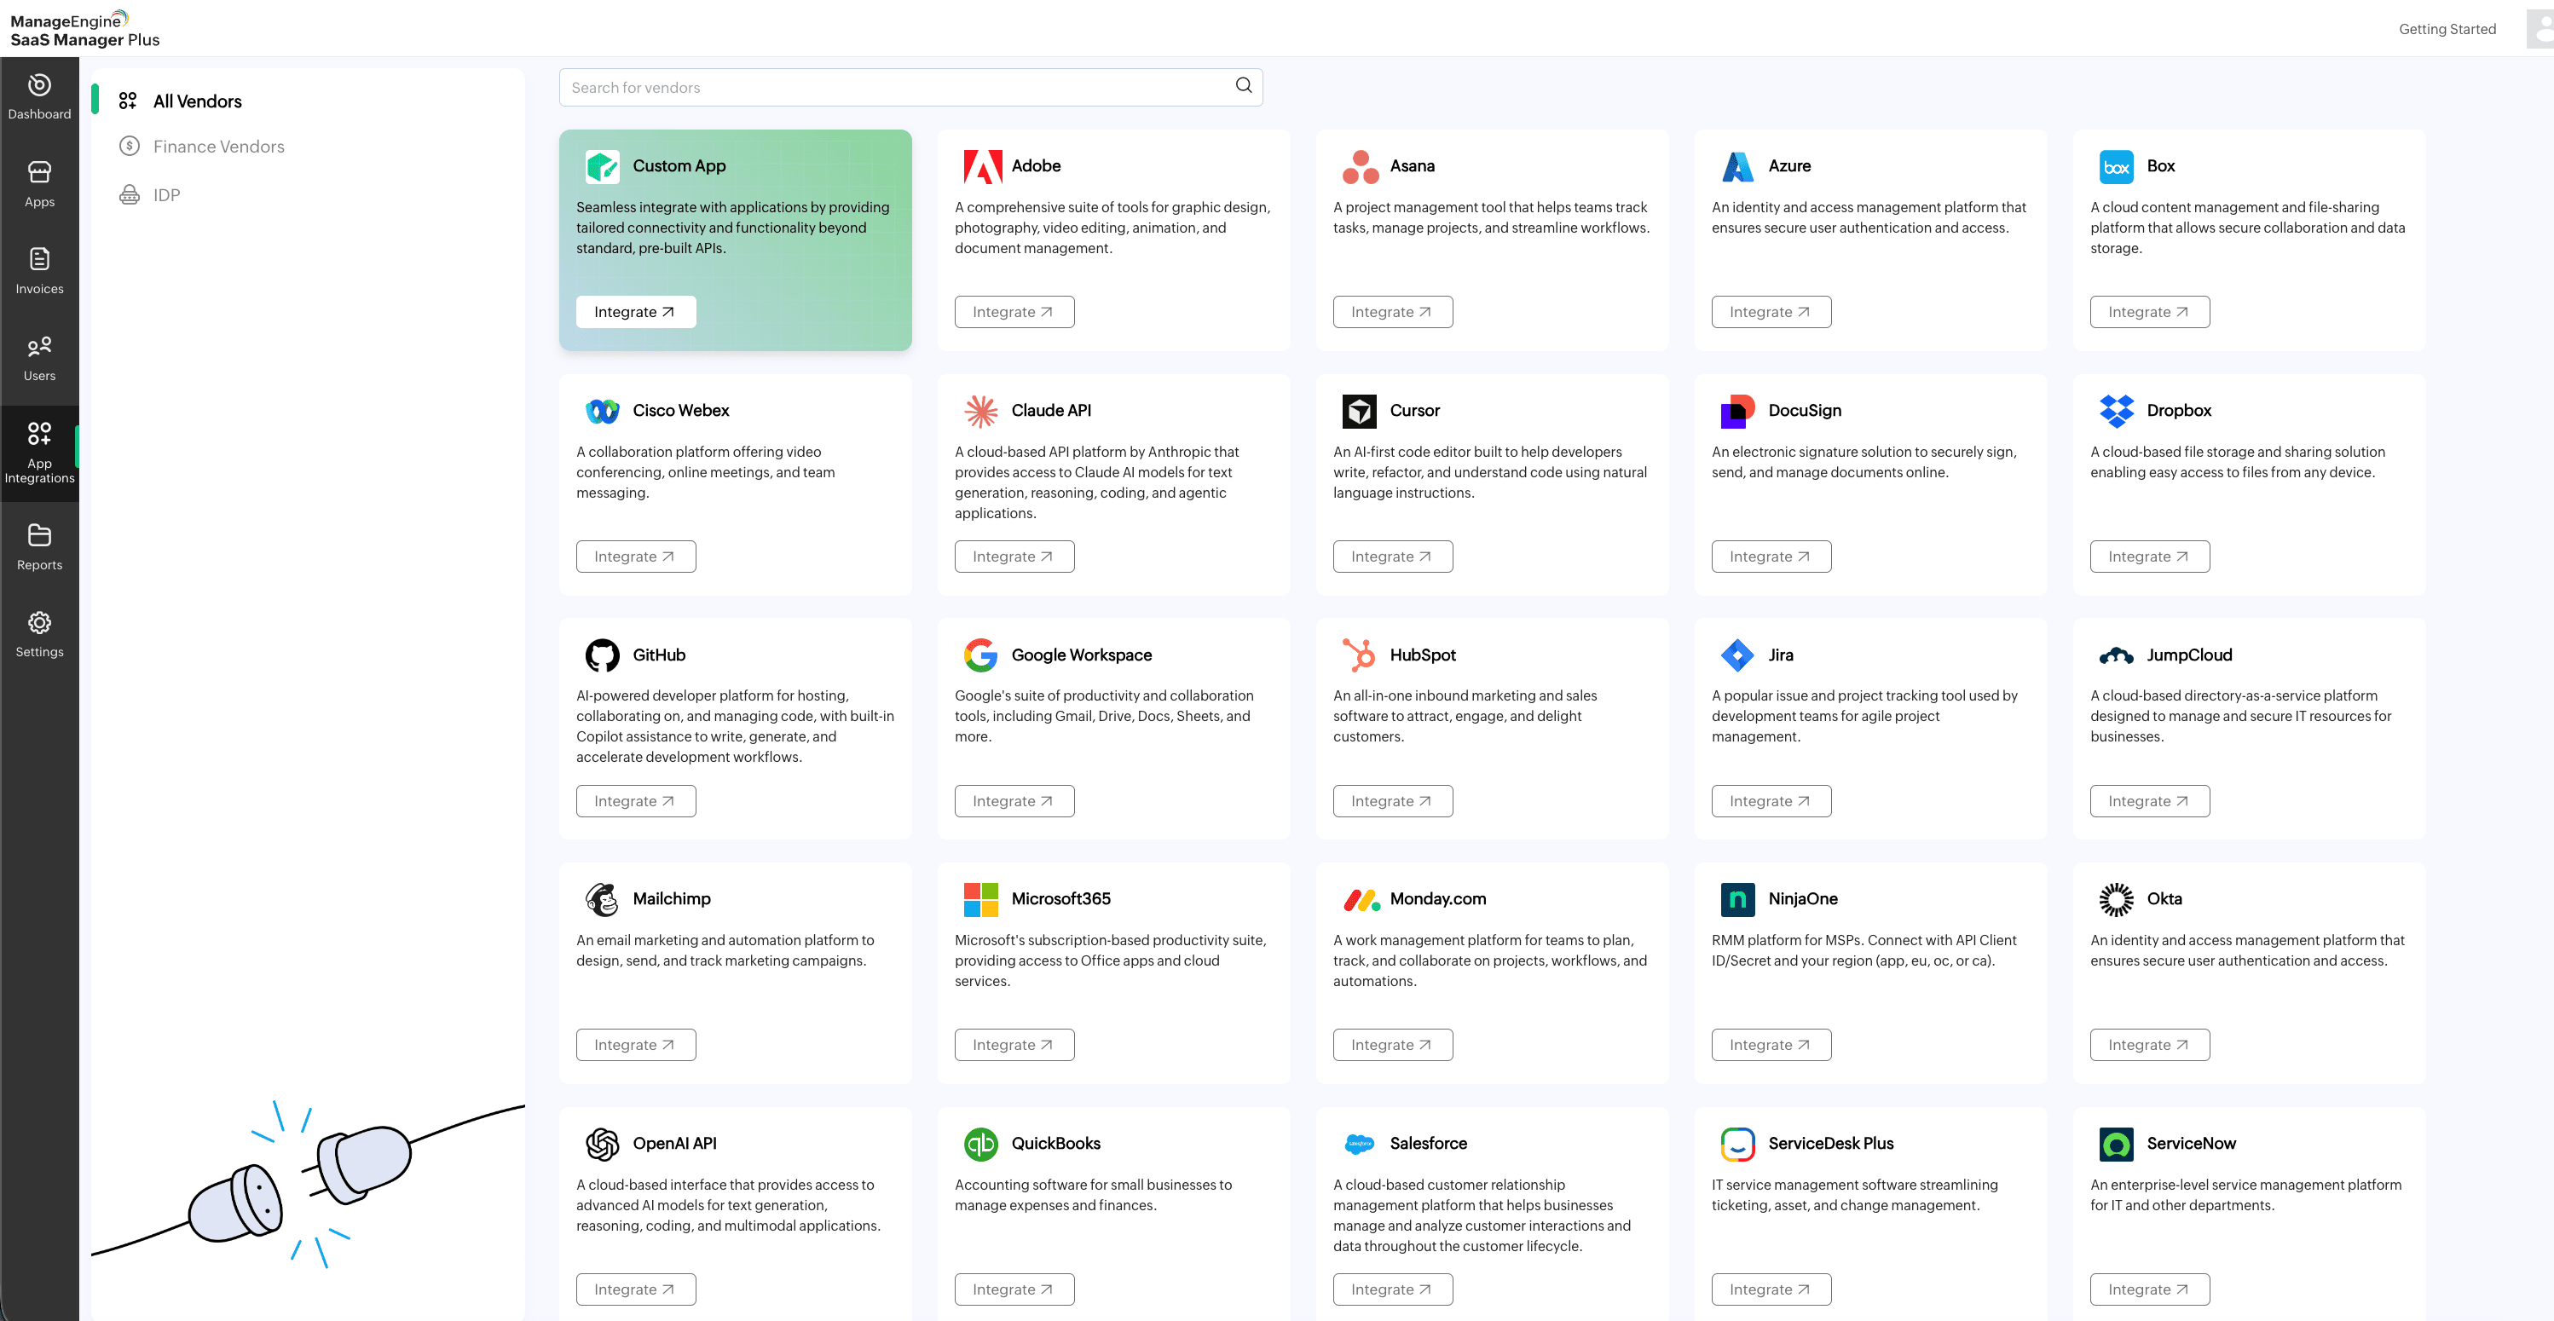The height and width of the screenshot is (1321, 2554).
Task: Click the Cisco Webex logo
Action: pyautogui.click(x=603, y=410)
